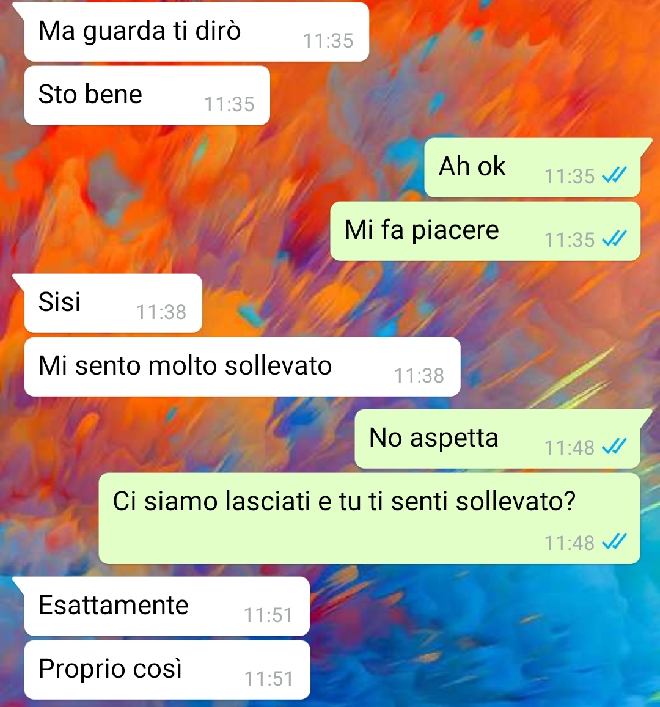Tap the 'No aspetta' sent message
Image resolution: width=660 pixels, height=707 pixels.
coord(497,439)
